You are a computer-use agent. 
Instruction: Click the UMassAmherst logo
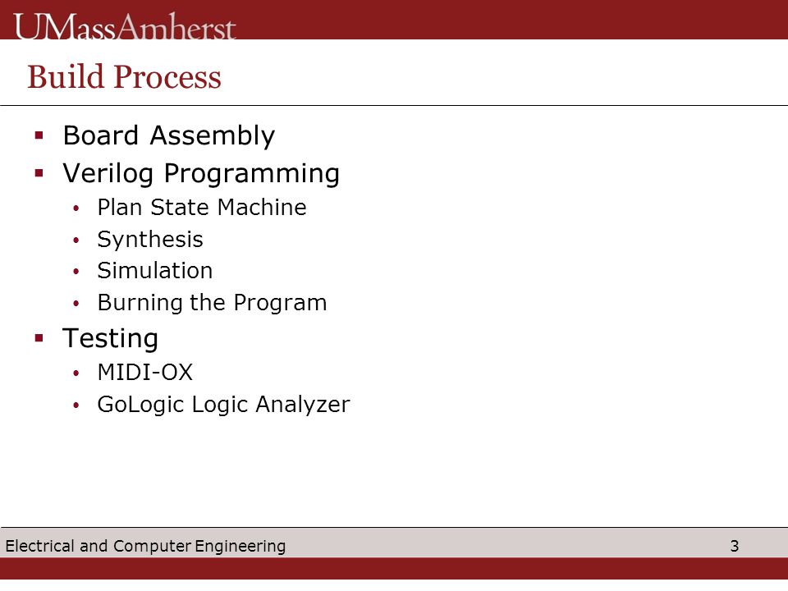125,26
